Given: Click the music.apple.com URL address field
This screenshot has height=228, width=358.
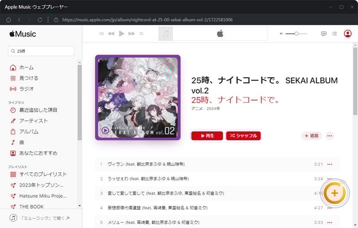Looking at the screenshot, I should click(x=148, y=20).
